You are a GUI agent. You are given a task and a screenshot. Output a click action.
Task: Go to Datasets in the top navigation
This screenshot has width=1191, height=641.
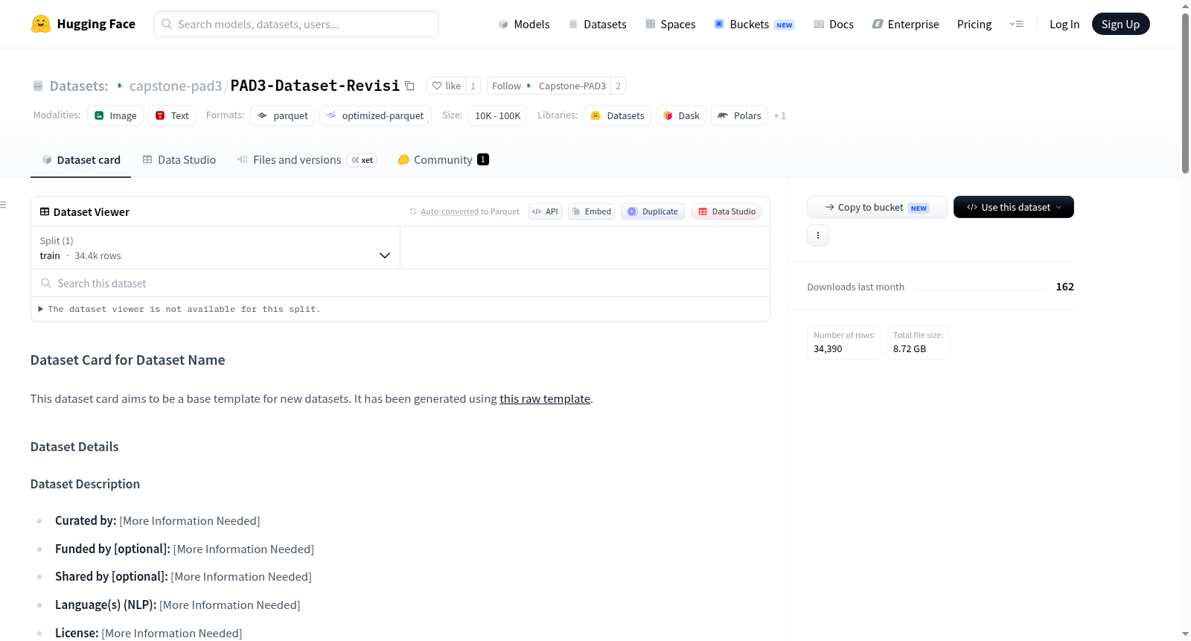[x=597, y=24]
